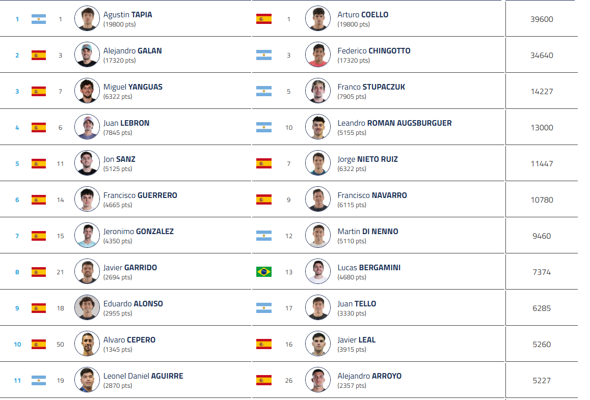The width and height of the screenshot is (590, 400).
Task: Open Franco Stupaczuk's player page
Action: tap(371, 87)
